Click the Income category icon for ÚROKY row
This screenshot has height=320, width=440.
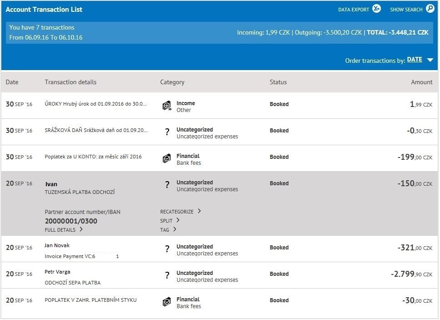point(167,106)
